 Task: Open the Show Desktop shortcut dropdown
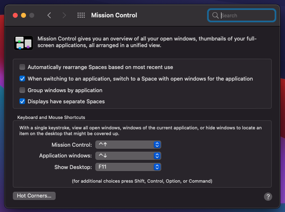point(128,167)
